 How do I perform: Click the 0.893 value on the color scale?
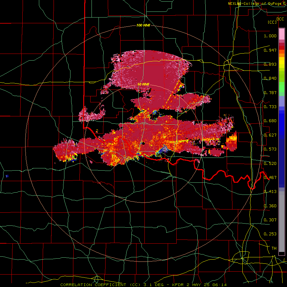click(x=270, y=64)
